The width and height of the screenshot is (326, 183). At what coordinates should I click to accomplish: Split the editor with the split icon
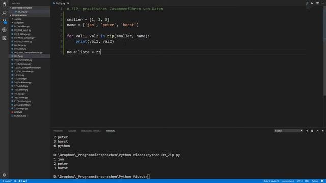(x=317, y=3)
